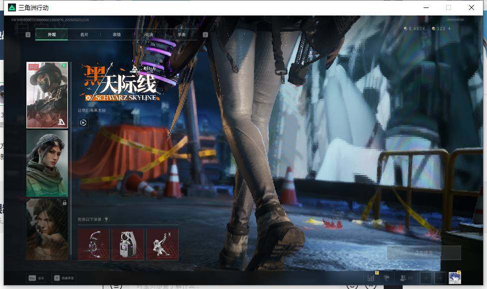This screenshot has width=487, height=289.
Task: Add more of the 122 currency via plus
Action: (449, 28)
